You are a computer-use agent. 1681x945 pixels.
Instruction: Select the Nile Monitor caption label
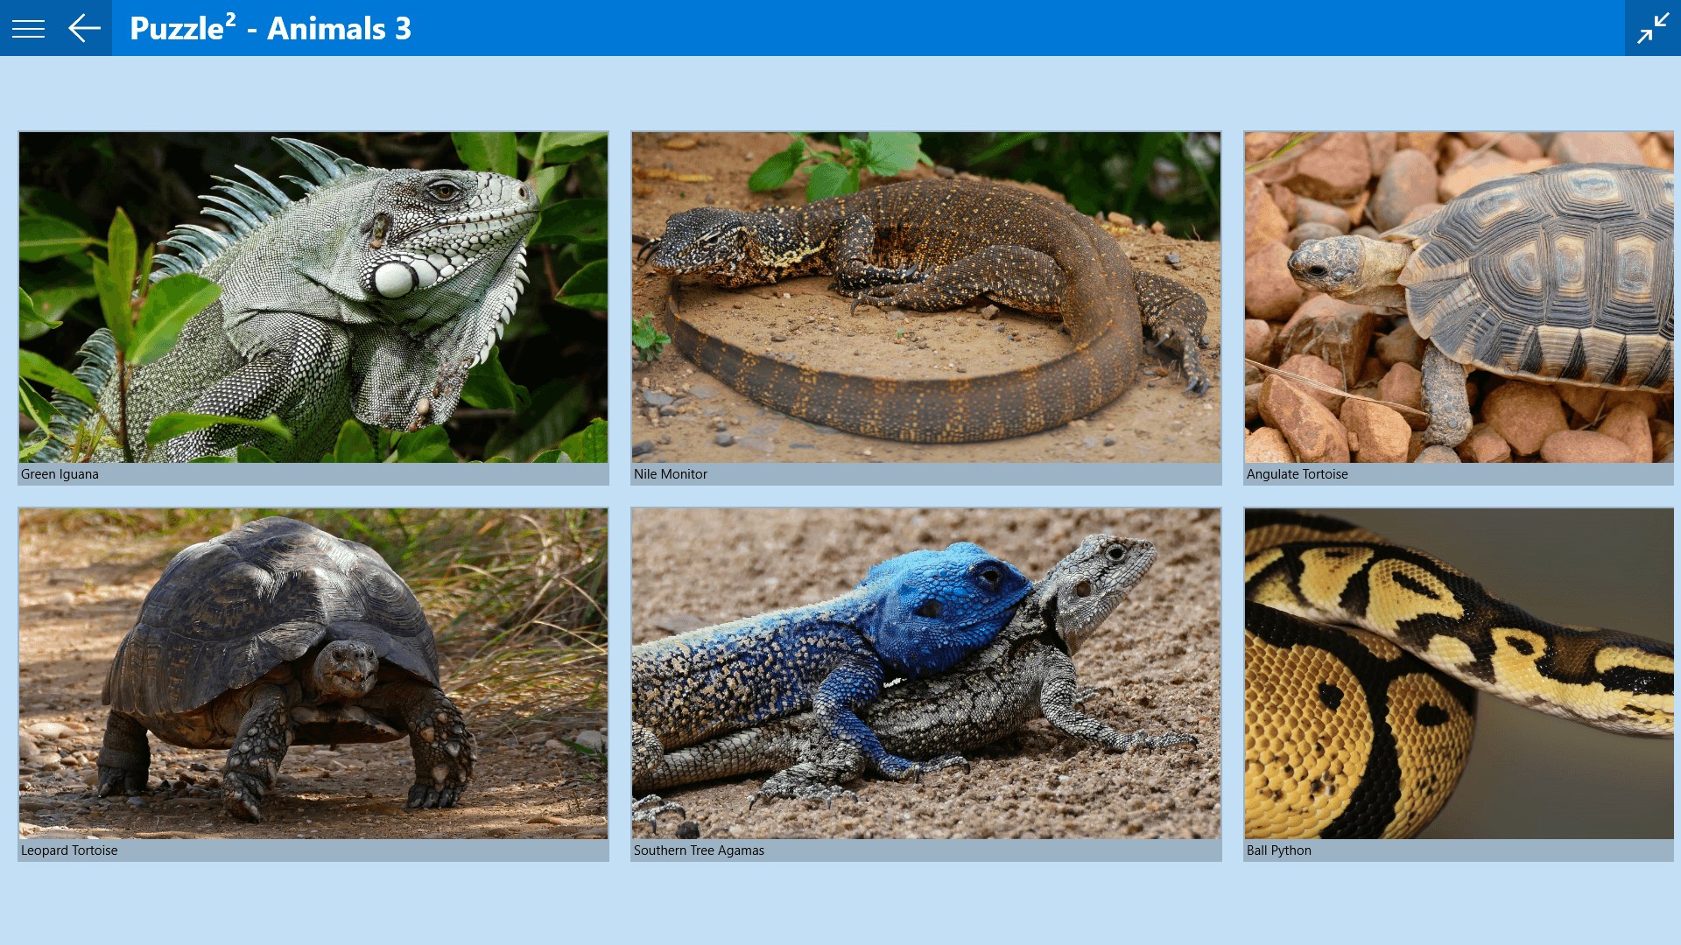(671, 474)
